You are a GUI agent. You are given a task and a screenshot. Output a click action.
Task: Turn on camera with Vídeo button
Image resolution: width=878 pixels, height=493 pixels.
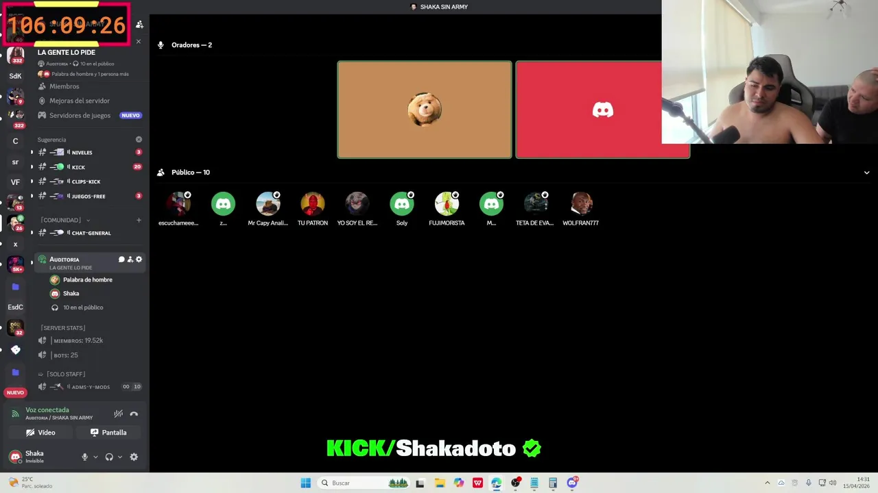pos(40,433)
